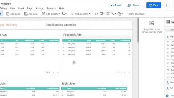
Task: Expand the Inner join blend data source
Action: click(x=167, y=82)
